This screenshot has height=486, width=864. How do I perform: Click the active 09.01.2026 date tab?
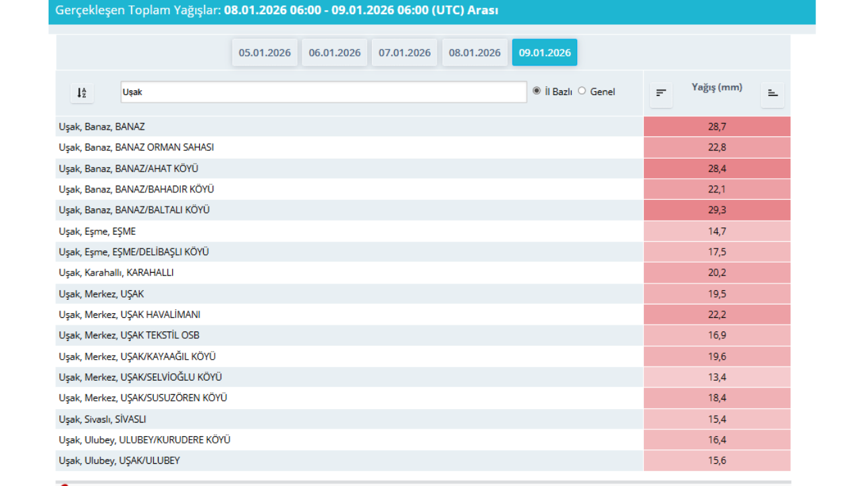[545, 53]
